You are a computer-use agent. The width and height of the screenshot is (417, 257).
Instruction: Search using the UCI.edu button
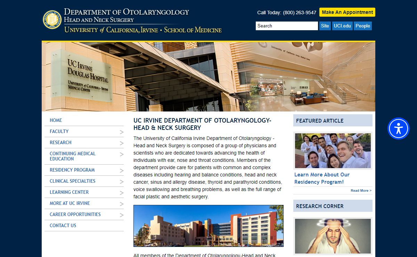(x=342, y=26)
